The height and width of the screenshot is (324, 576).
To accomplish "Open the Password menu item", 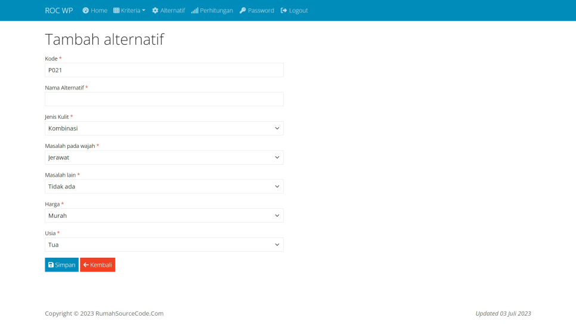I will coord(261,11).
